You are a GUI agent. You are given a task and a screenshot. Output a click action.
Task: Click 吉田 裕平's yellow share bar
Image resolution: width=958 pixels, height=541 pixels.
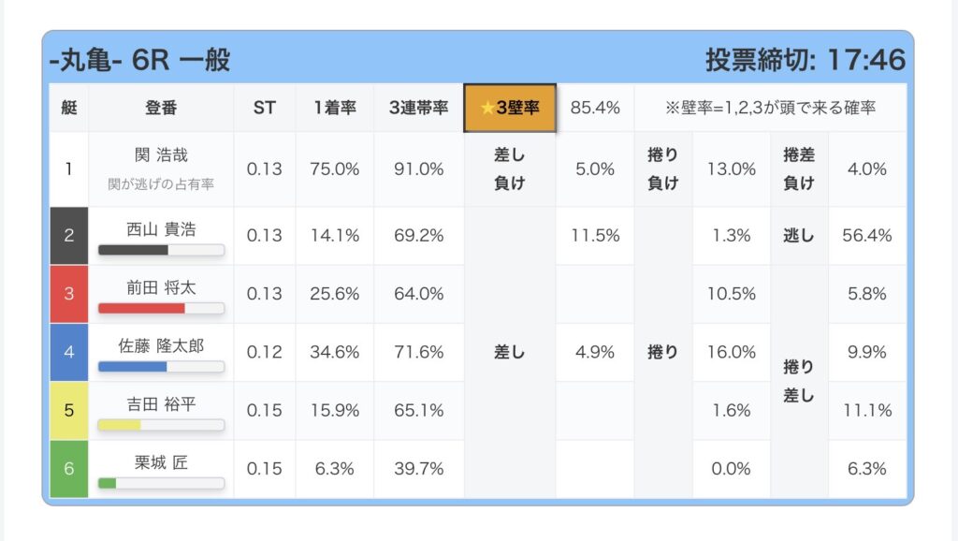161,425
